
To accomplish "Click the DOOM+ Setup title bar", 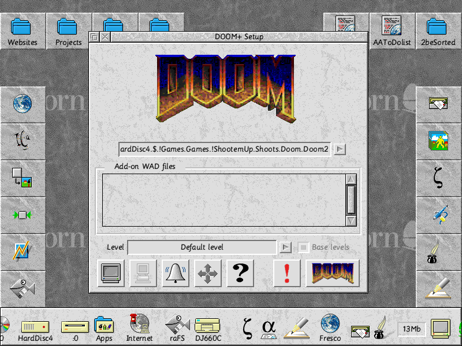I will click(x=239, y=37).
